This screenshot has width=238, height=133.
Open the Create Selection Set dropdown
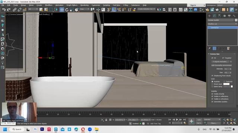point(146,9)
